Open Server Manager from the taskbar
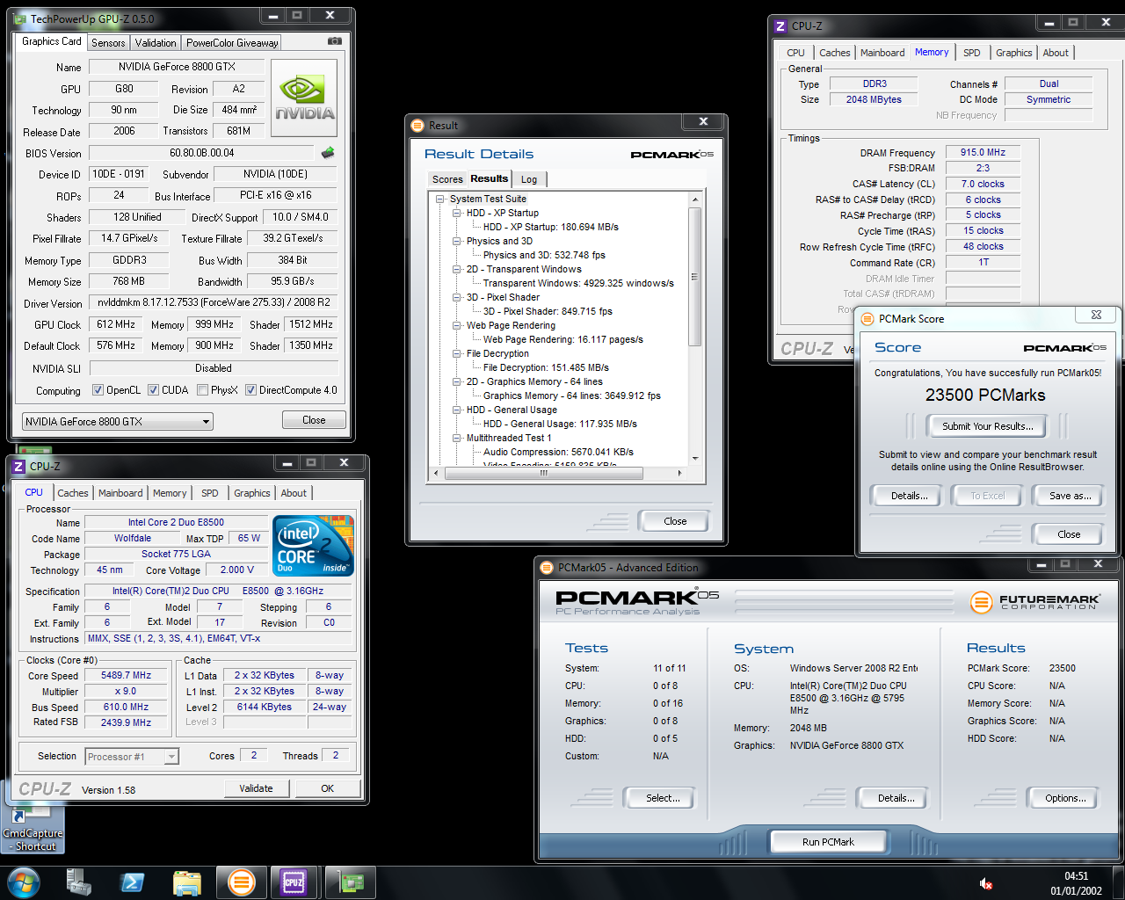This screenshot has width=1125, height=900. 79,882
